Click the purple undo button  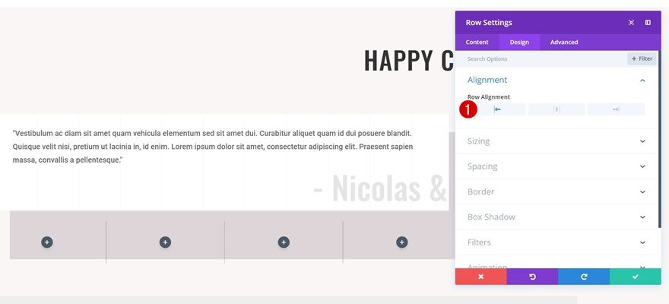point(532,277)
